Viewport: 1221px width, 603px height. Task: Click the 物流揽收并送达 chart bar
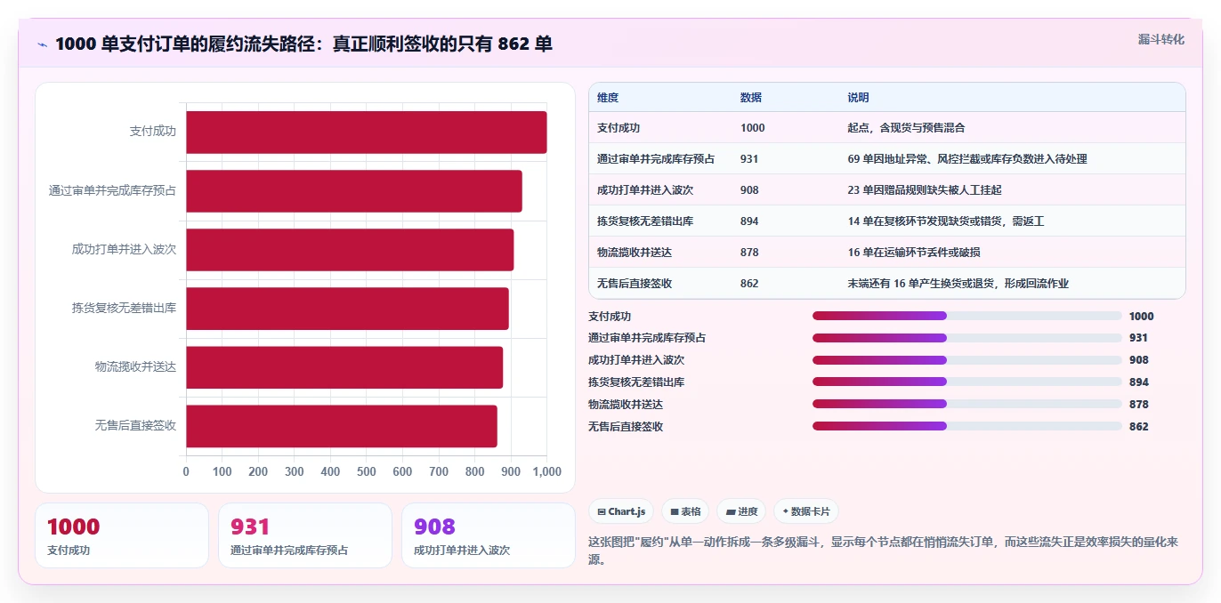click(344, 366)
